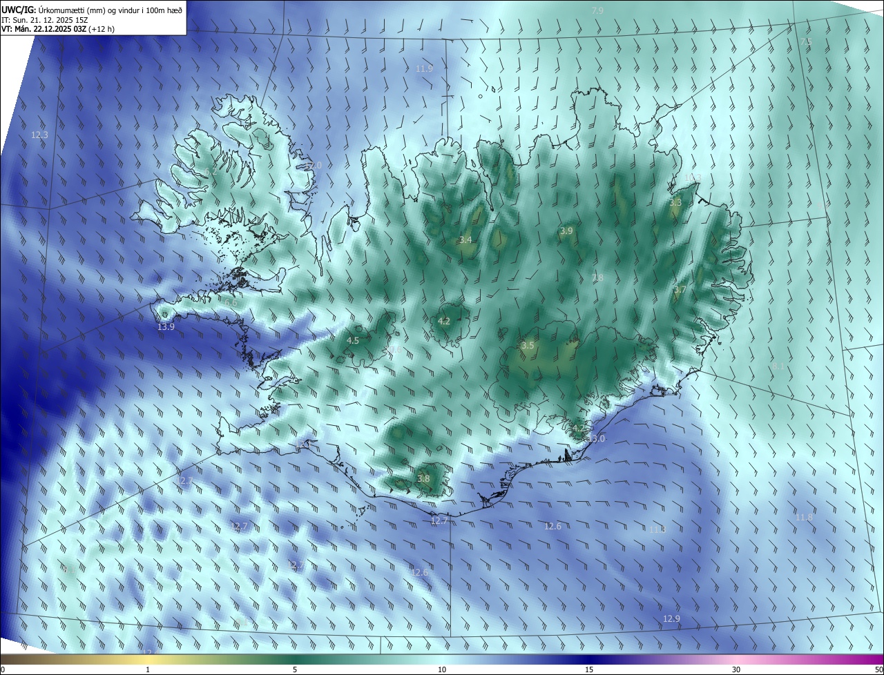Click the 50 tick on the color scale
The width and height of the screenshot is (884, 675).
pos(878,669)
